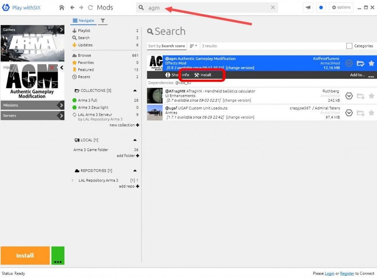Go to the home screen icon

(x=62, y=8)
